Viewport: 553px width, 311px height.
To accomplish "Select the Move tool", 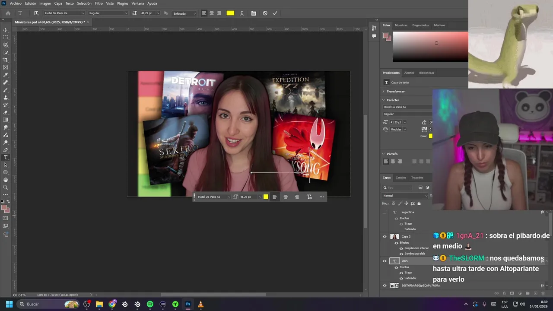I will tap(6, 30).
